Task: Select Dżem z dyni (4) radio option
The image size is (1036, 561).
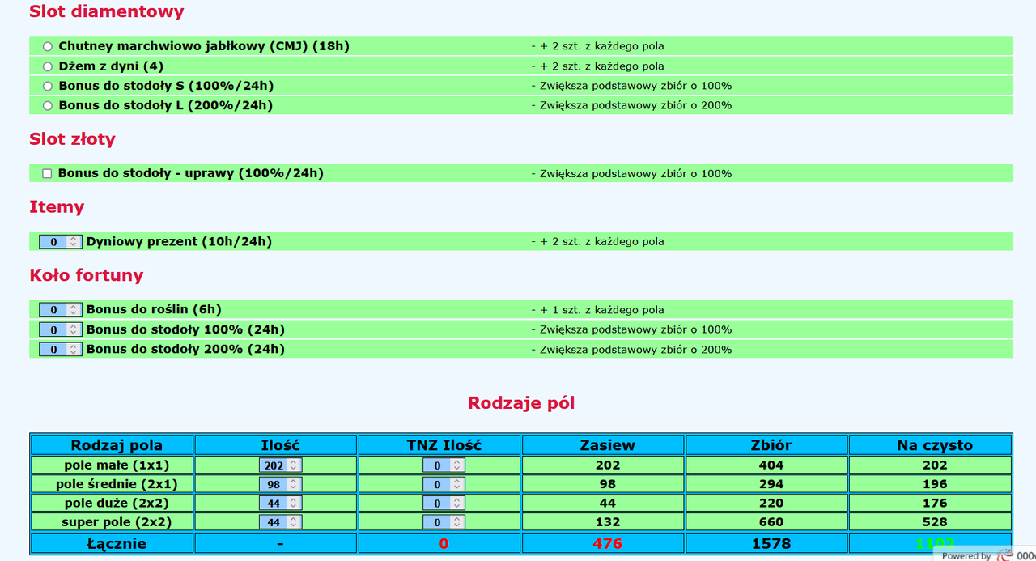Action: [48, 66]
